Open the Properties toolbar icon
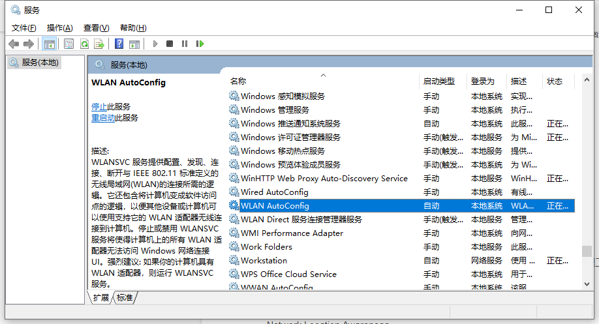Viewport: 599px width, 324px height. pyautogui.click(x=69, y=44)
